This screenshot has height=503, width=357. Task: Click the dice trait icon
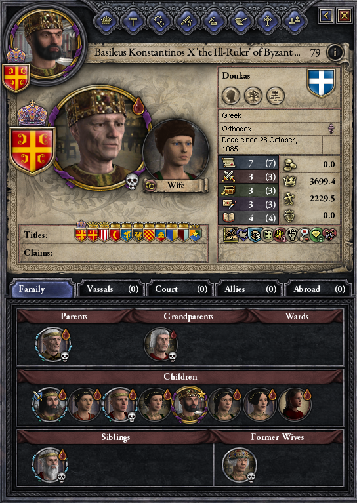point(268,235)
